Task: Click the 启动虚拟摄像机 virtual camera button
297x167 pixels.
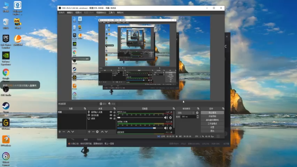Action: pos(212,120)
